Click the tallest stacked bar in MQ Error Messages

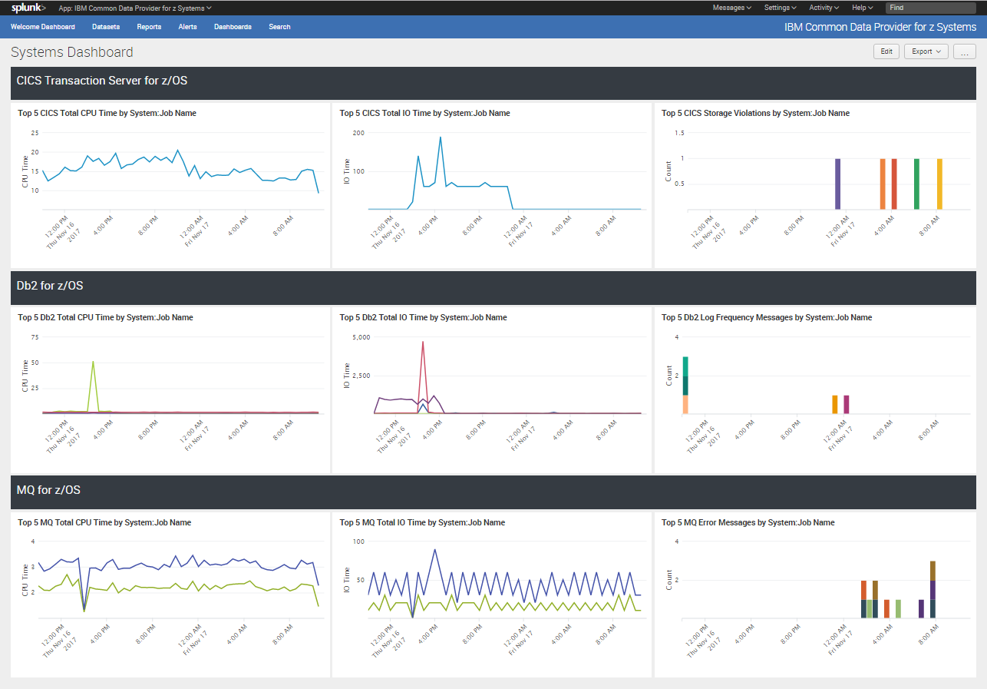[x=933, y=590]
